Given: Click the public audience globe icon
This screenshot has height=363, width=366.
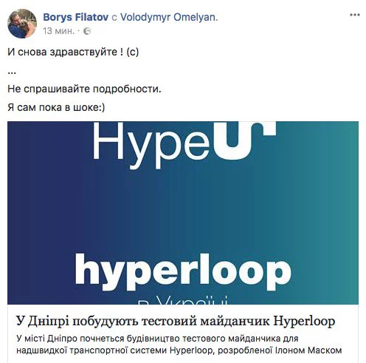Looking at the screenshot, I should 87,31.
